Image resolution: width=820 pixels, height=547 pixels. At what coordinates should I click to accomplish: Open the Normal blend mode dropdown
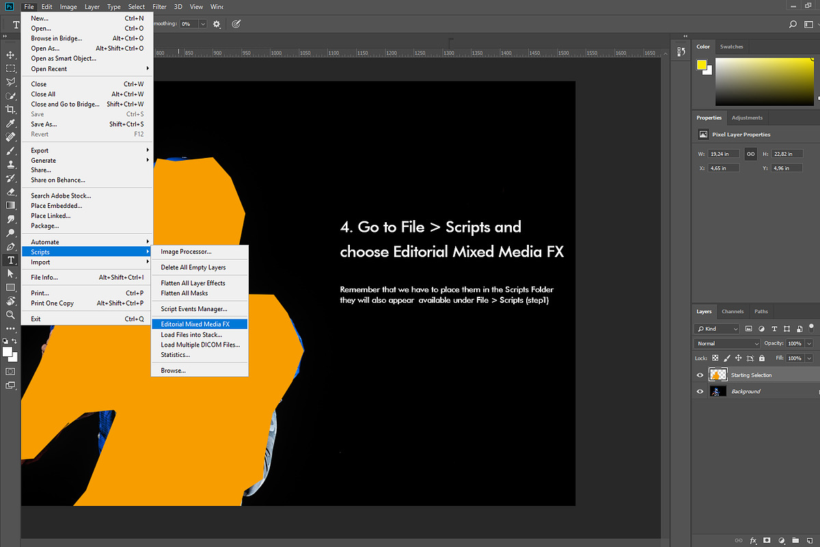click(x=727, y=343)
